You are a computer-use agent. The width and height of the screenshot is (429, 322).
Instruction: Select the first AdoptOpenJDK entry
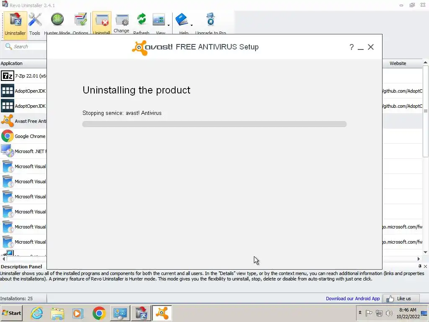[x=23, y=91]
